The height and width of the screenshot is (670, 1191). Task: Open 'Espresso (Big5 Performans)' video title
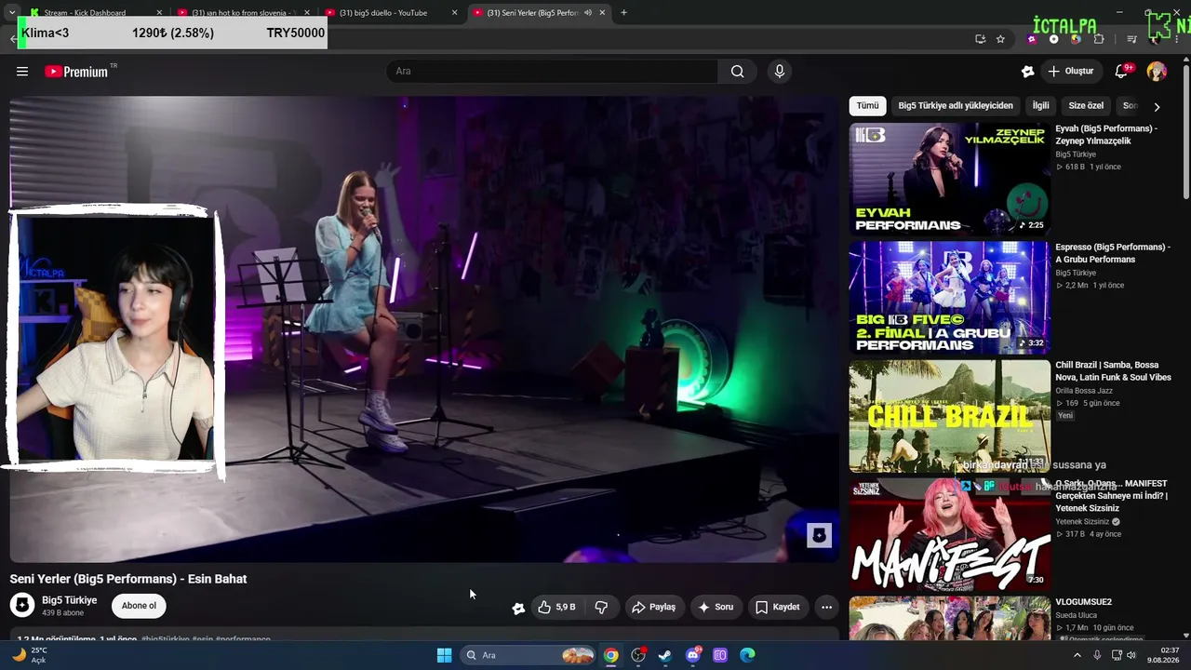pos(1113,253)
